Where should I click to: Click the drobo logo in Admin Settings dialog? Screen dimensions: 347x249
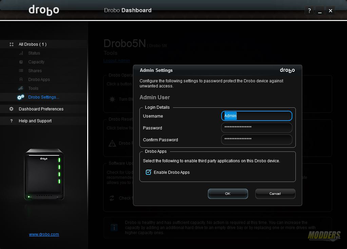coord(287,70)
